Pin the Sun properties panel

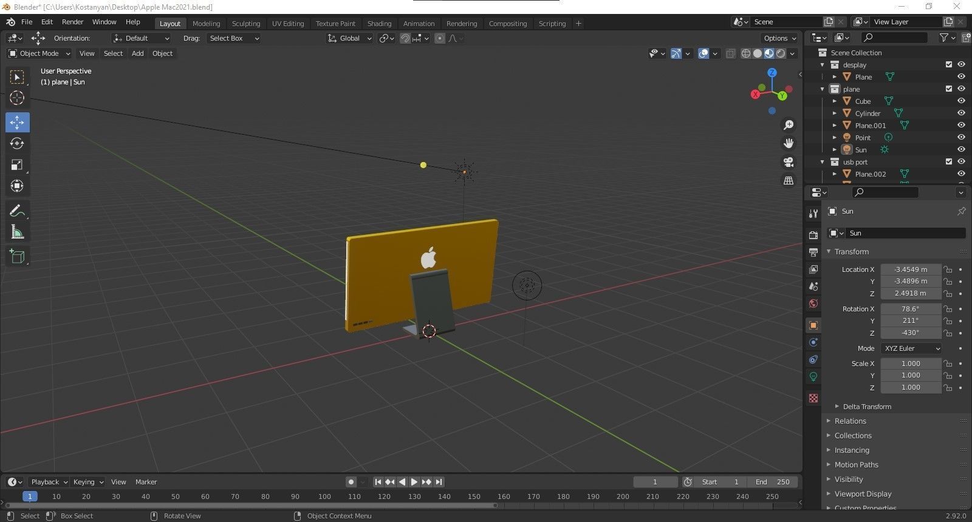pos(961,211)
